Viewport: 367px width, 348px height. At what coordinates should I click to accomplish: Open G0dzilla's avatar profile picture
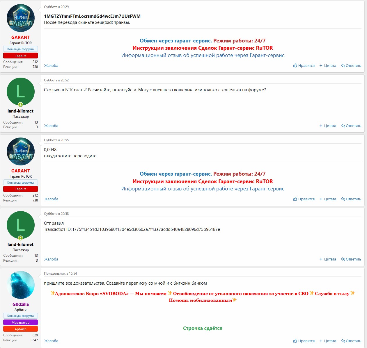[21, 285]
